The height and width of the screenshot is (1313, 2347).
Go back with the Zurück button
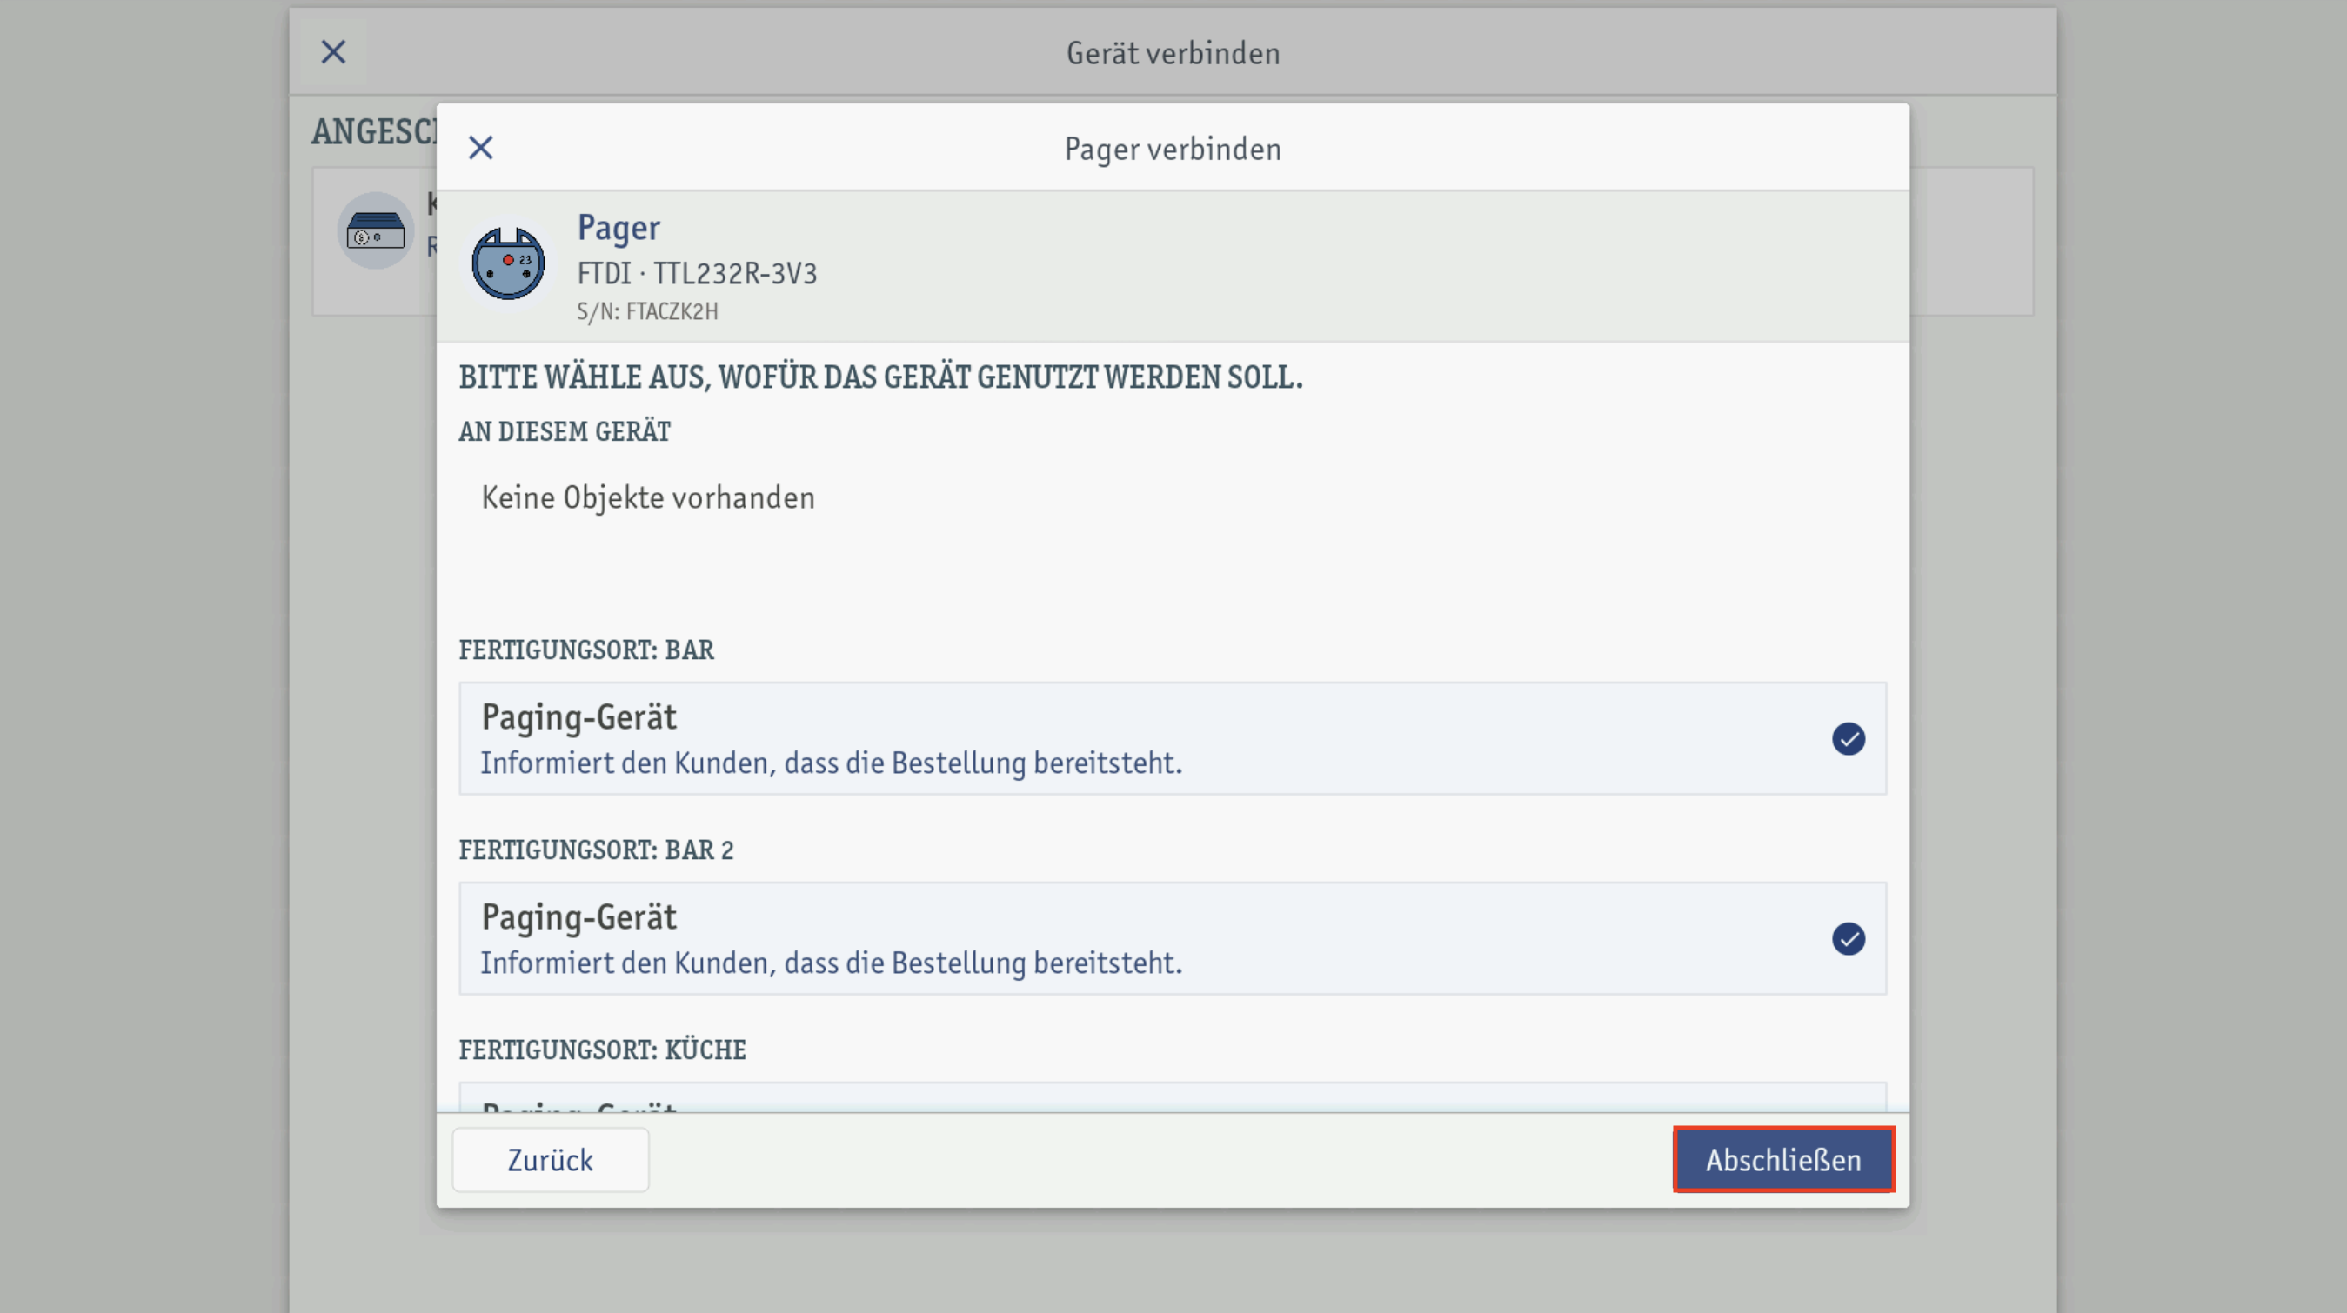click(551, 1159)
